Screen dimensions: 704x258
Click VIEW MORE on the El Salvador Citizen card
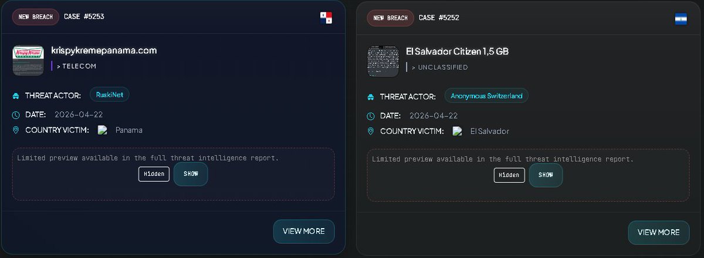point(659,232)
